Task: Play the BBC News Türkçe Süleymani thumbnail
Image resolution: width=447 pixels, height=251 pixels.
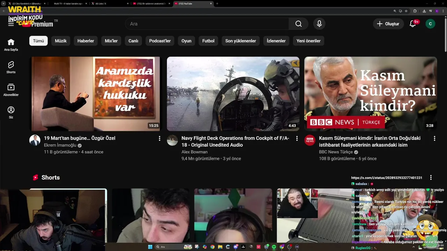Action: pos(371,94)
